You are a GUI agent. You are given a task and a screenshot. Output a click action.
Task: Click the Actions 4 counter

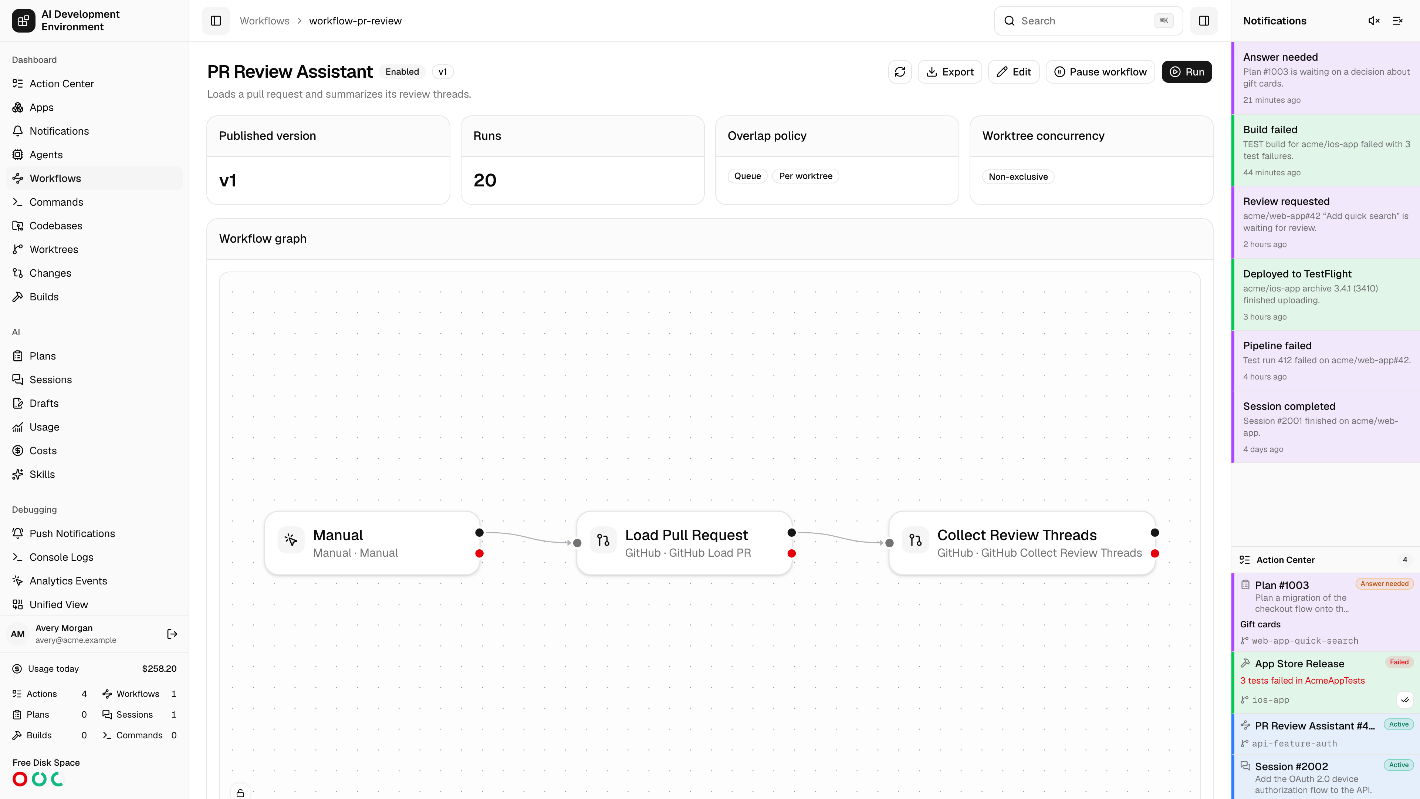[50, 694]
